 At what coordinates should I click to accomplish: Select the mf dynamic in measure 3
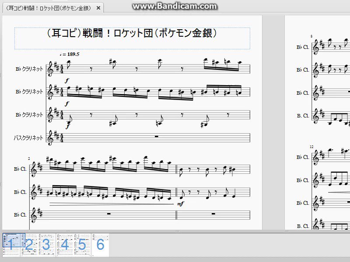[x=180, y=203]
